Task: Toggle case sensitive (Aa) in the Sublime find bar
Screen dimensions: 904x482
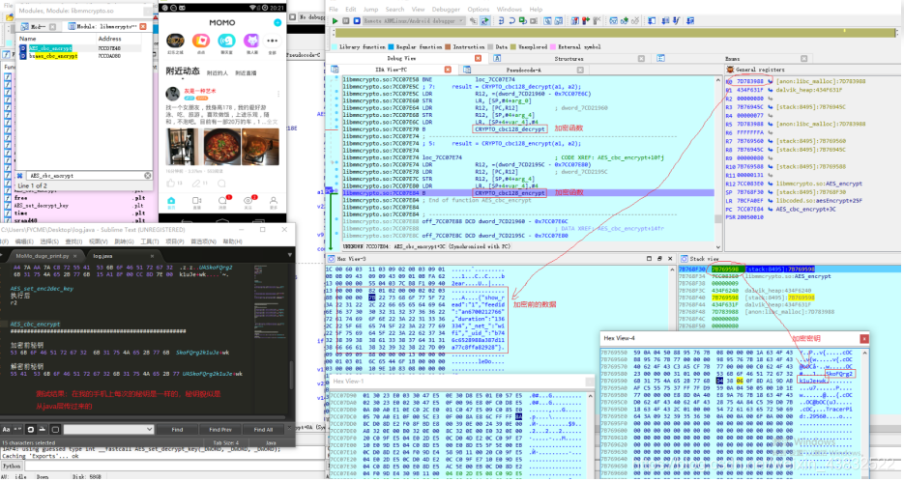Action: point(7,430)
